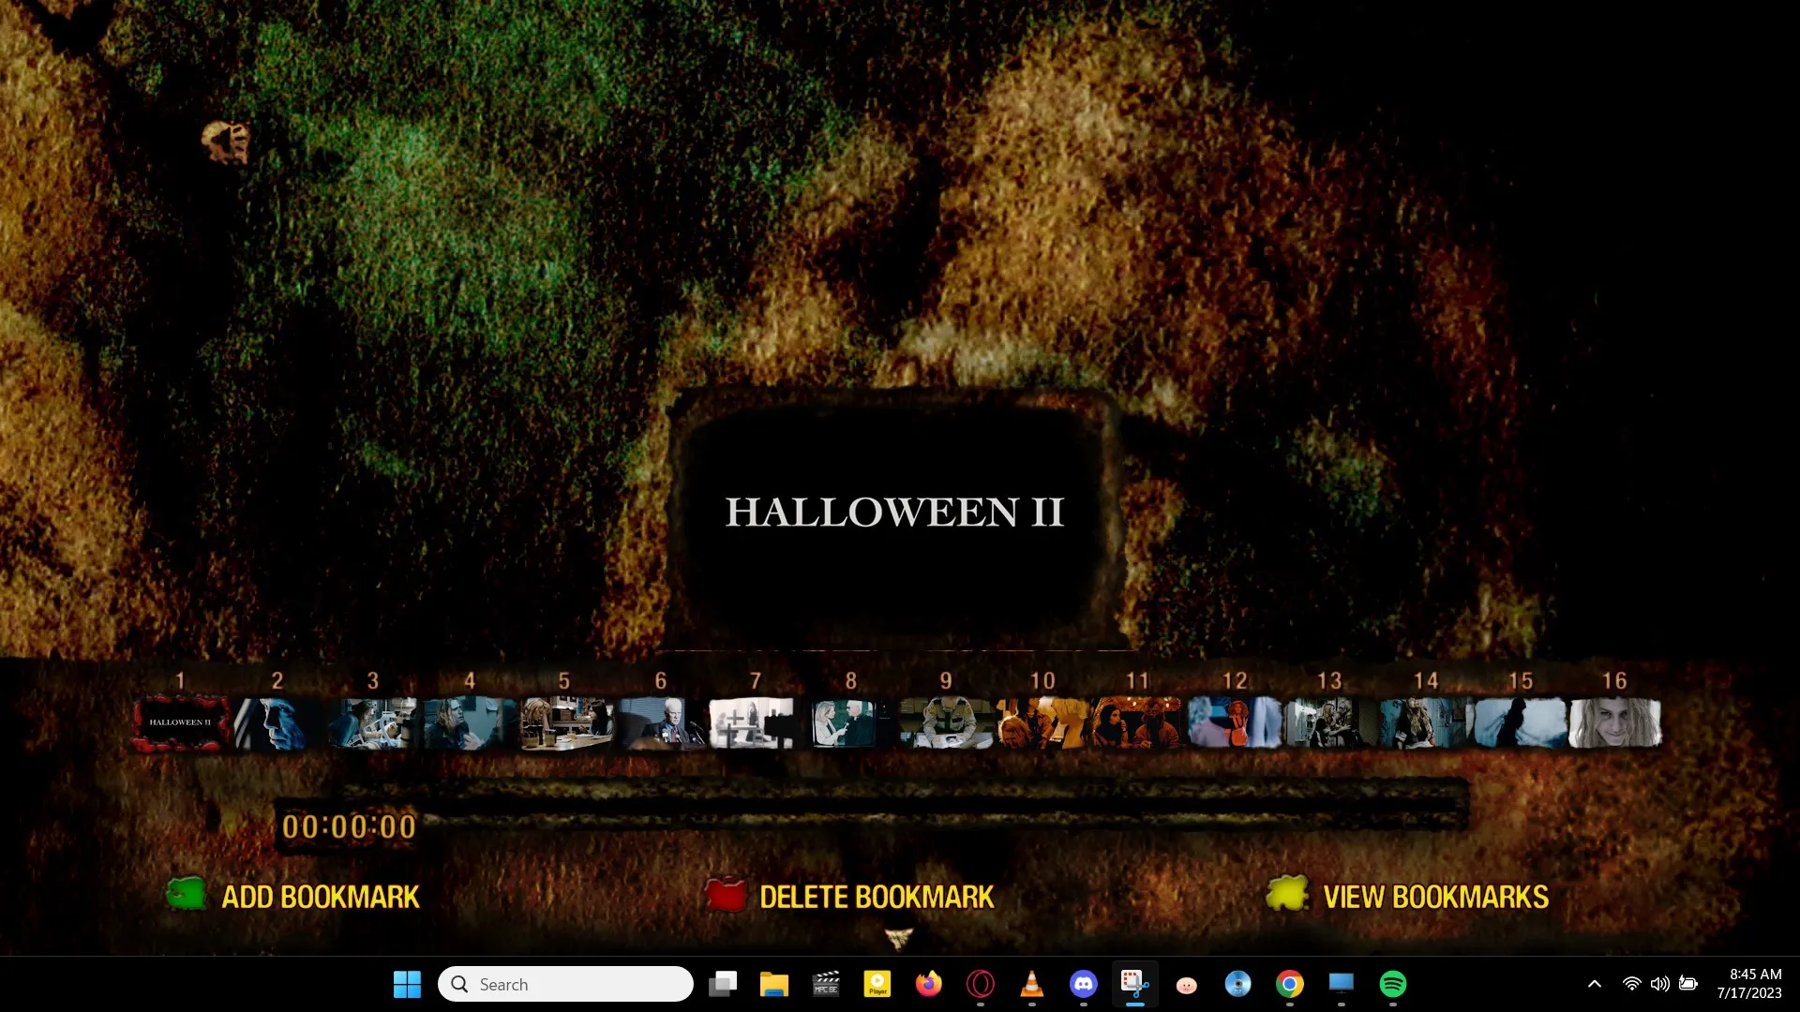Expand hidden icons with the tray chevron
The image size is (1800, 1012).
[x=1595, y=984]
